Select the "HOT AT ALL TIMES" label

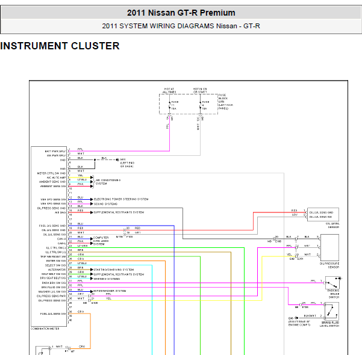coord(169,90)
